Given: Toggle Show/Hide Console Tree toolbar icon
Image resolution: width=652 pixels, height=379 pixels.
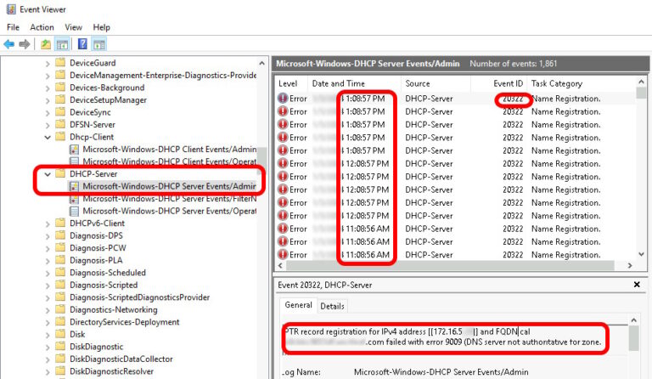Looking at the screenshot, I should coord(61,43).
